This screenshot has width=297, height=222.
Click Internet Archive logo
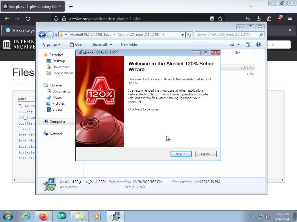19,44
